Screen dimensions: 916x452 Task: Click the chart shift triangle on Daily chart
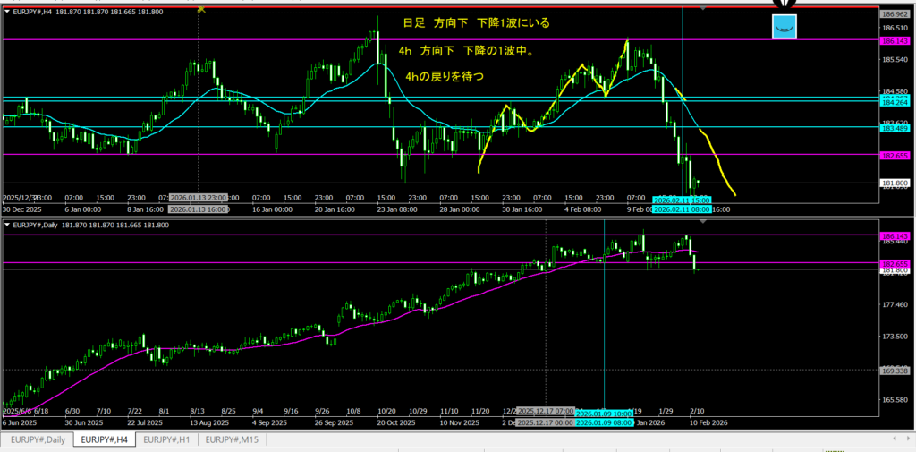703,220
